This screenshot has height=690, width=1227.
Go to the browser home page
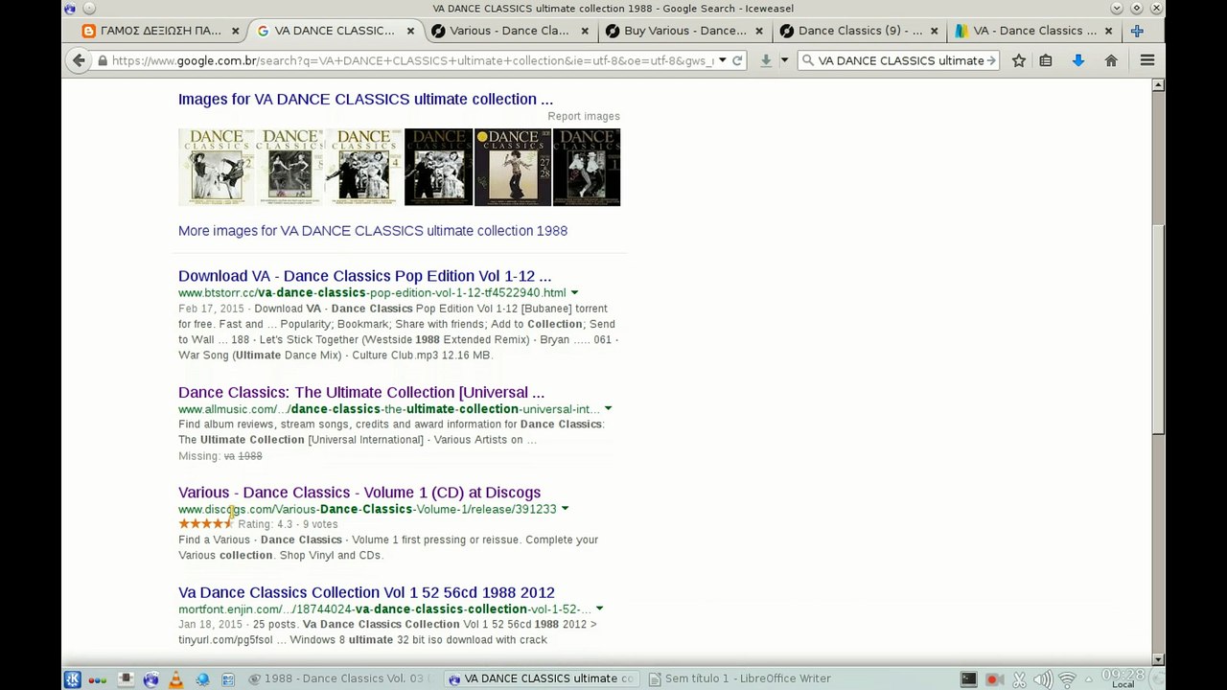pyautogui.click(x=1111, y=60)
